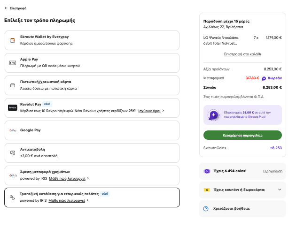Click Εξαργύρωση link to redeem coins

tap(272, 171)
